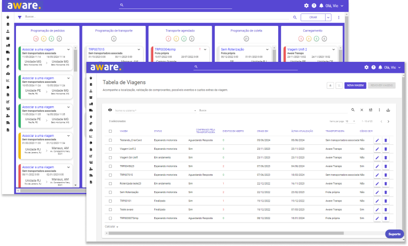The height and width of the screenshot is (246, 408).
Task: Expand the TRP007015 kanban card chevron
Action: (139, 49)
